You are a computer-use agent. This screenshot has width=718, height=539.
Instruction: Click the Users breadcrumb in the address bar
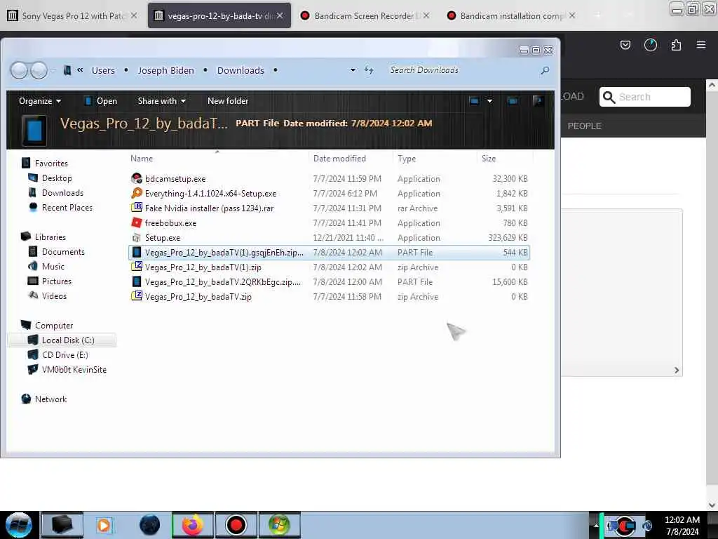coord(103,71)
